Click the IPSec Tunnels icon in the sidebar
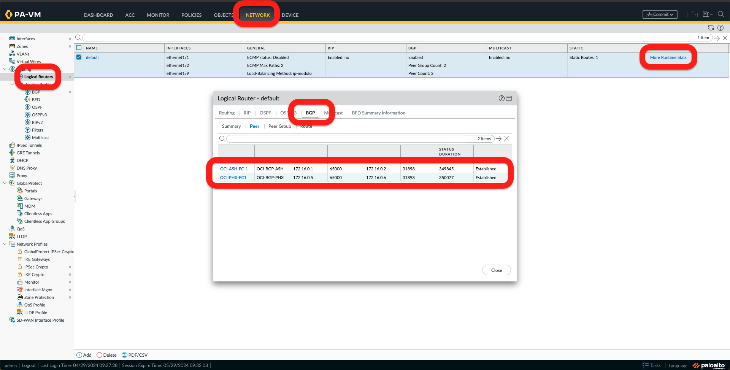 point(12,145)
